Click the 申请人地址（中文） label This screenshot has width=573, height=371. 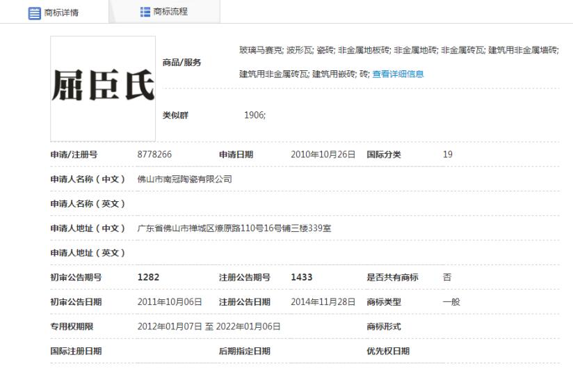(88, 228)
